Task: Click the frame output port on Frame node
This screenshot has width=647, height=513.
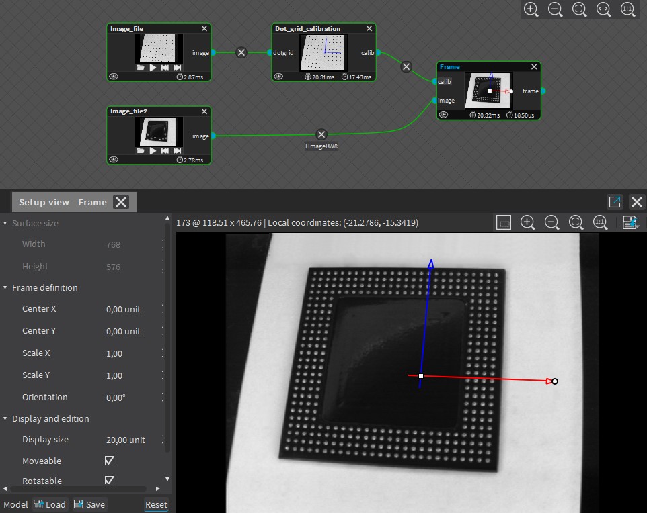Action: coord(543,91)
